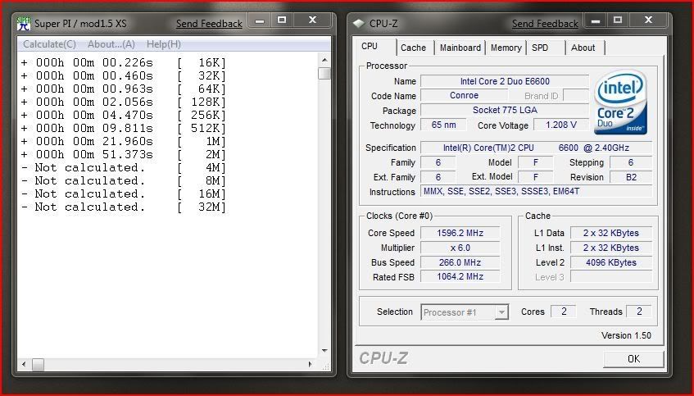Maximize the Super PI window
Image resolution: width=694 pixels, height=396 pixels.
tap(282, 20)
